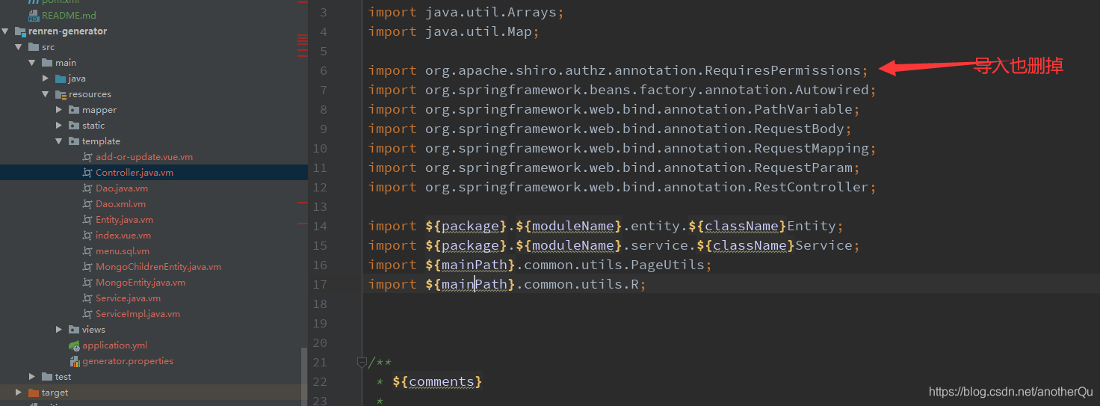Click the template folder icon
Image resolution: width=1100 pixels, height=406 pixels.
(x=74, y=141)
